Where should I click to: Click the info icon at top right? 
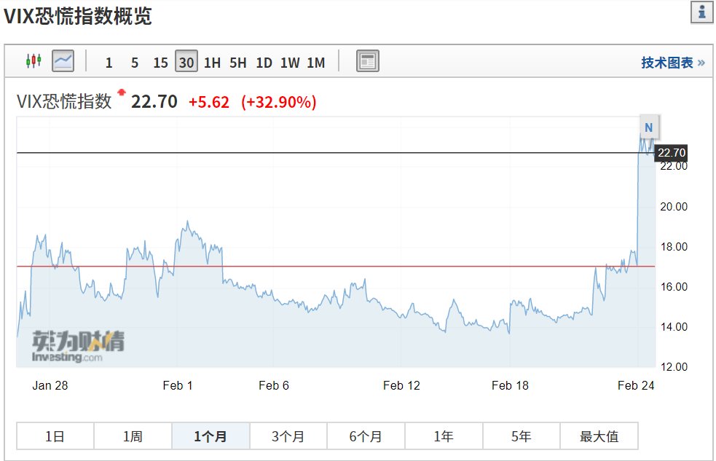click(x=701, y=12)
